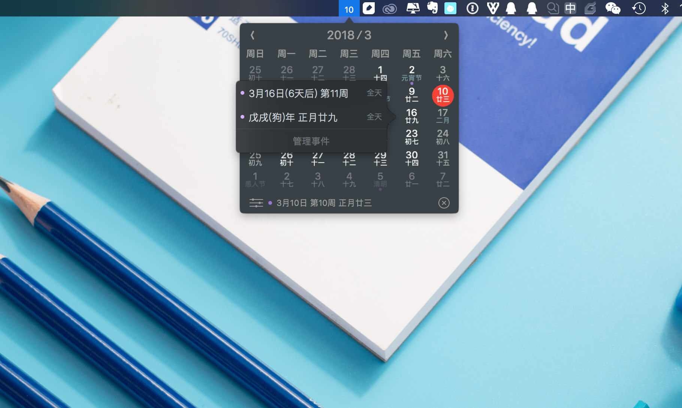
Task: Select March 28 十二
Action: click(x=349, y=159)
